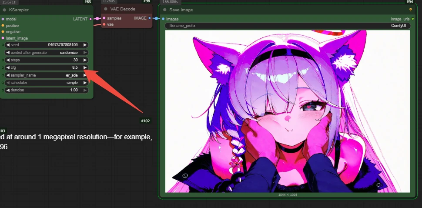Increase cfg value with right arrow
Viewport: 422px width, 208px height.
pos(85,67)
